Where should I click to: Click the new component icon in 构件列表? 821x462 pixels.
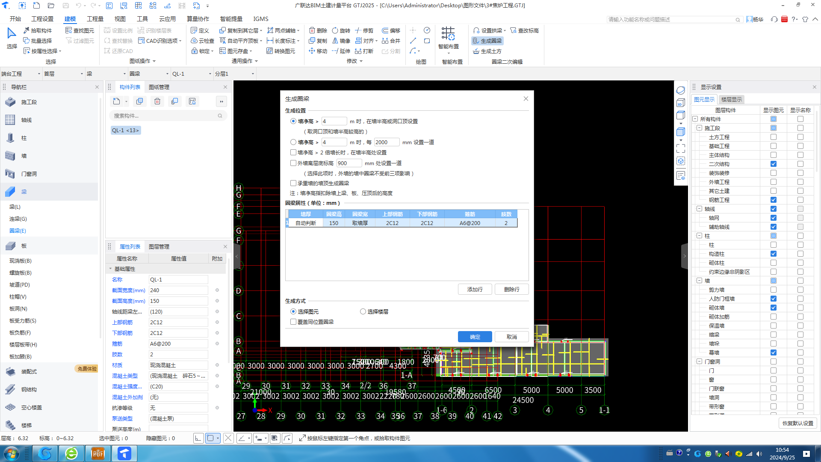click(117, 101)
